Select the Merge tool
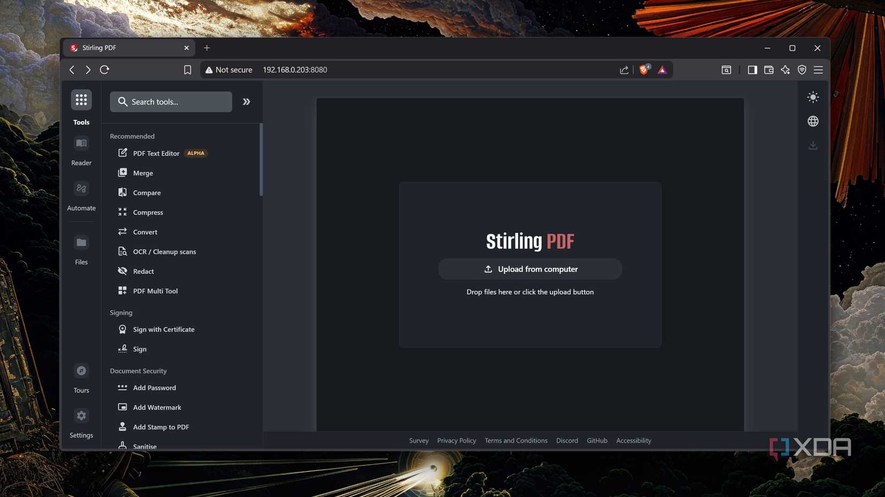 pos(142,172)
